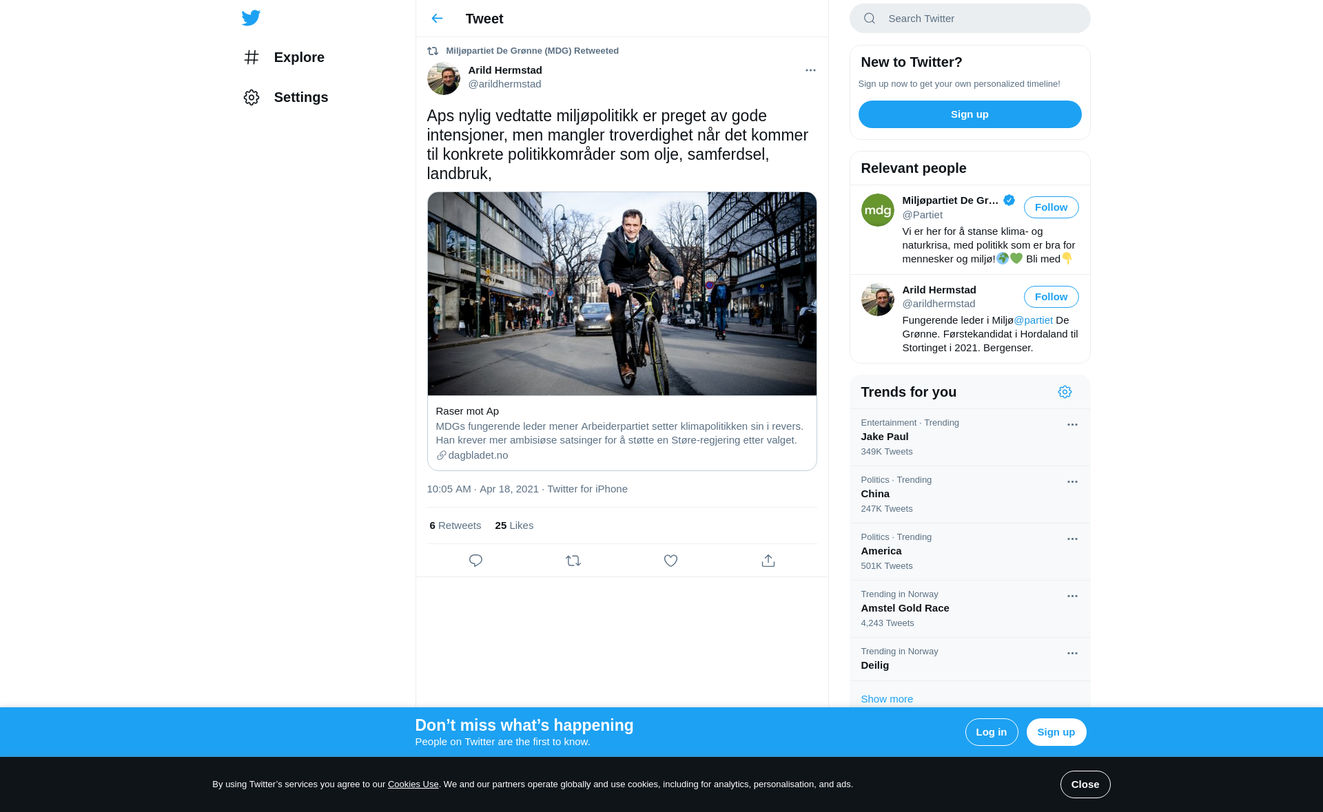The image size is (1323, 812).
Task: Open Settings from the sidebar
Action: [x=285, y=97]
